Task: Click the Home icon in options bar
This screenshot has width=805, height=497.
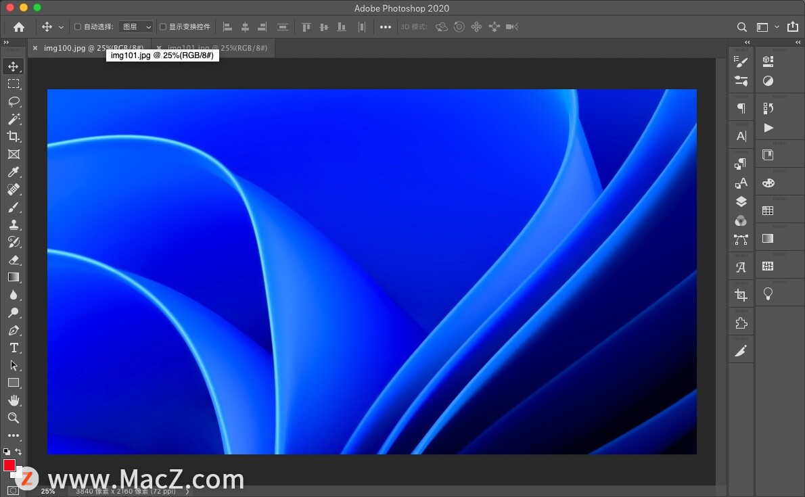Action: (19, 26)
